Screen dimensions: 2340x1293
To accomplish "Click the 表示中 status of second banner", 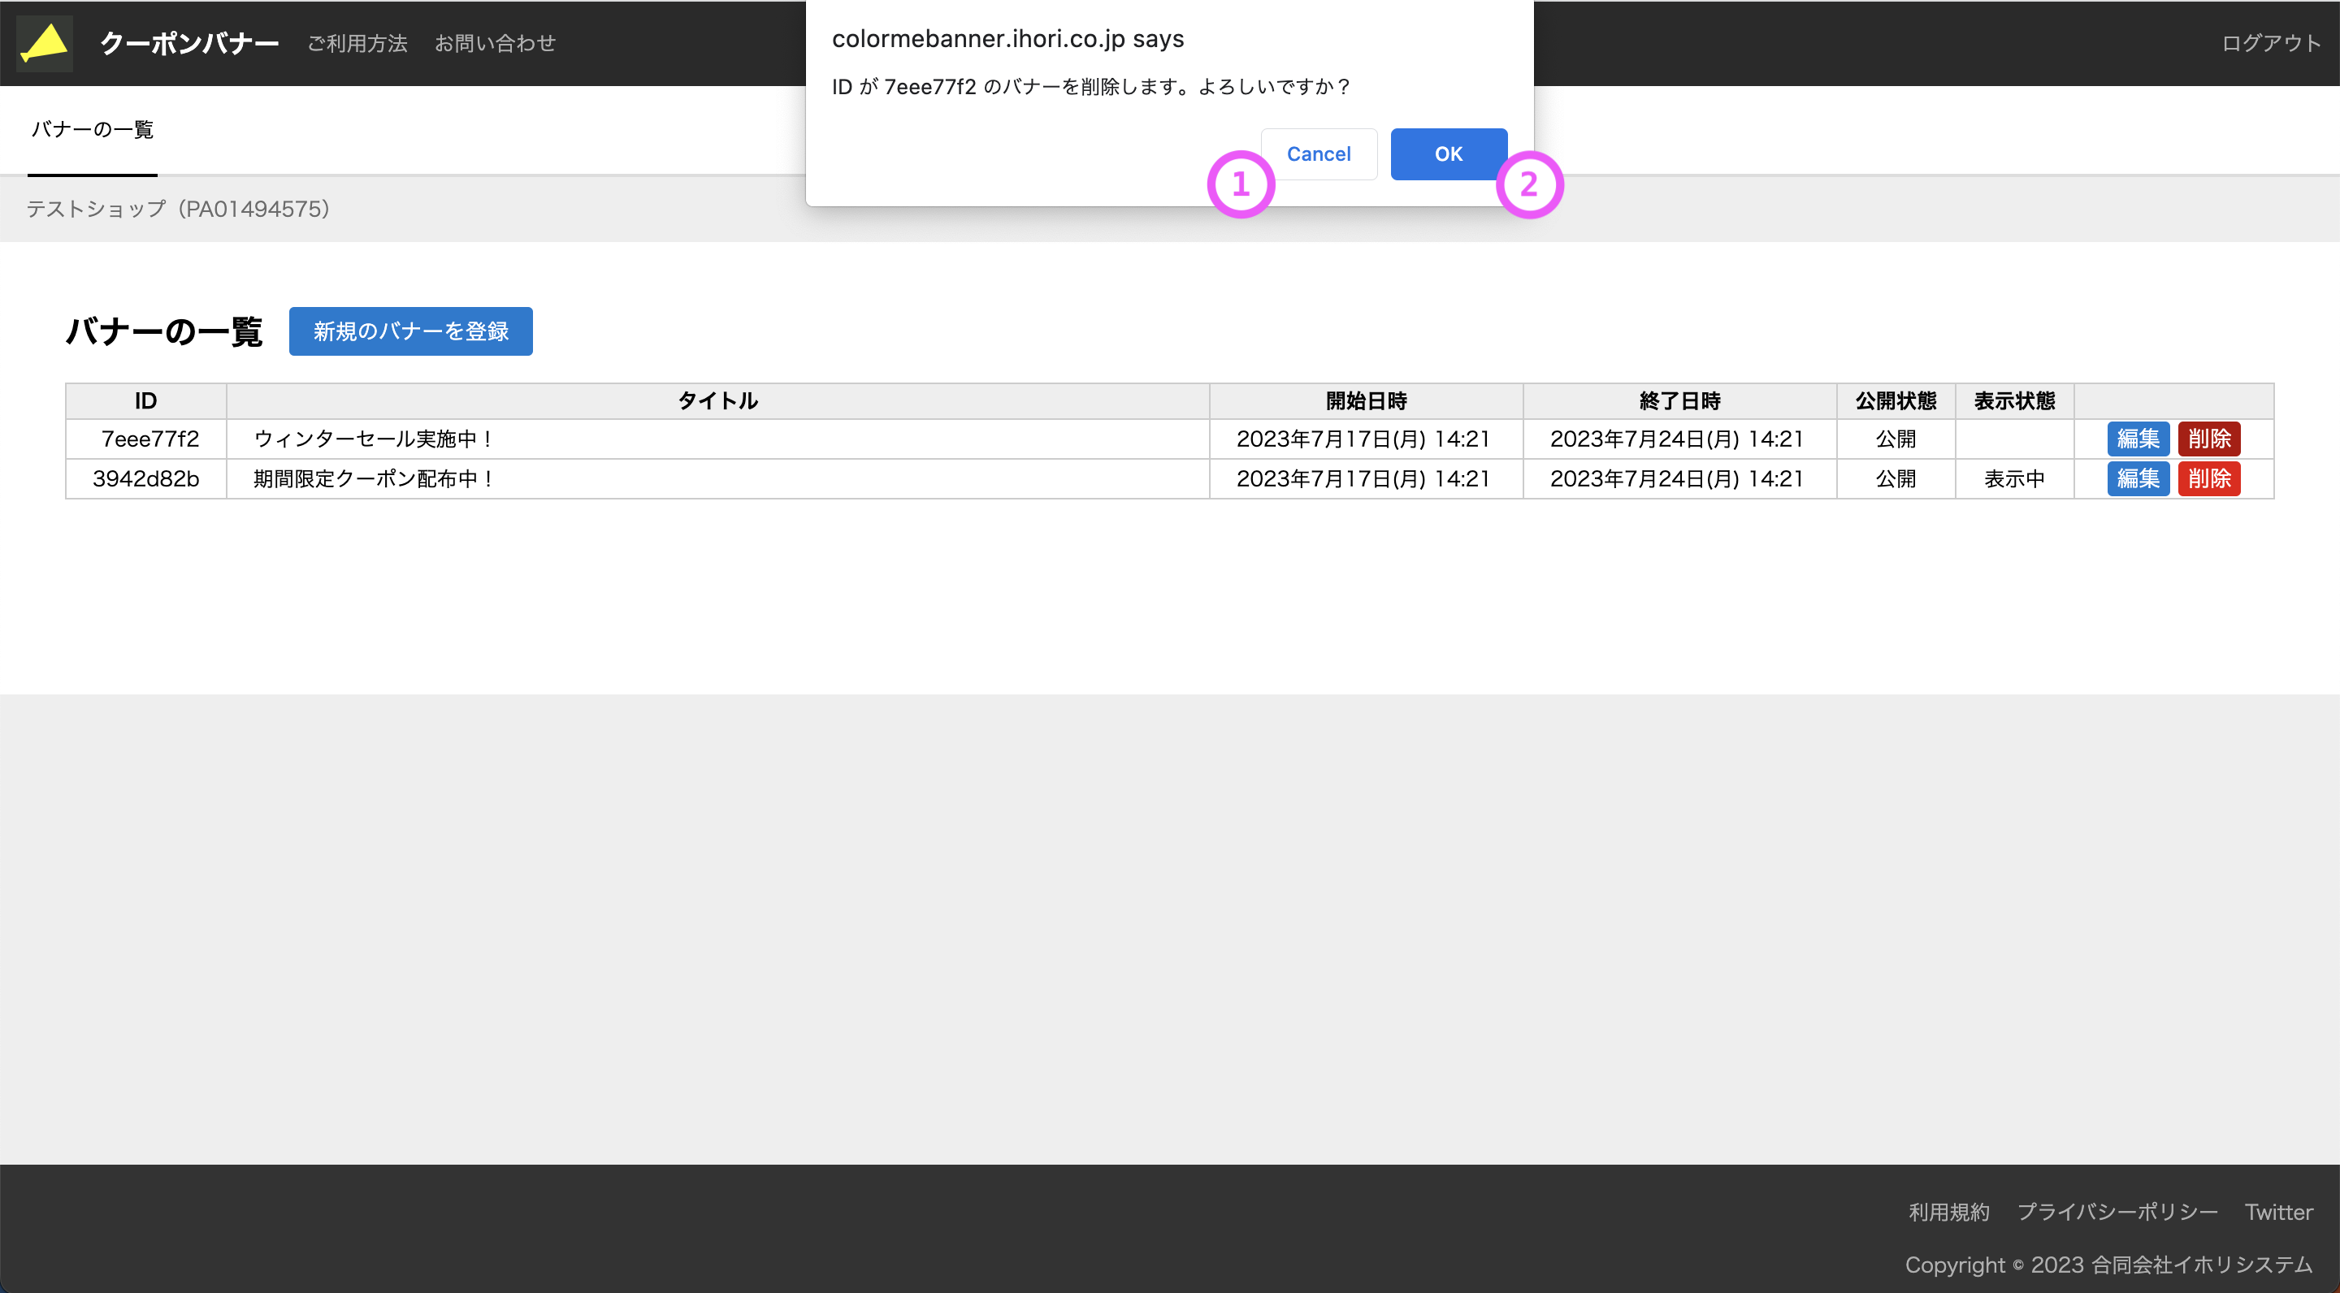I will click(x=2013, y=478).
